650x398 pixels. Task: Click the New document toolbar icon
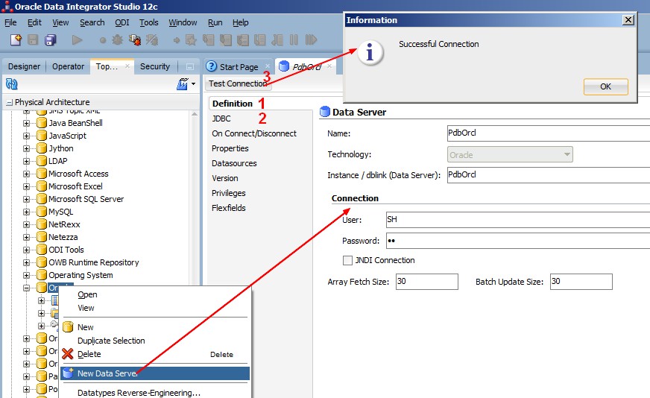[16, 40]
